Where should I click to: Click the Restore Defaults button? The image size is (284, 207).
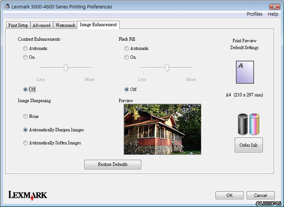(113, 164)
